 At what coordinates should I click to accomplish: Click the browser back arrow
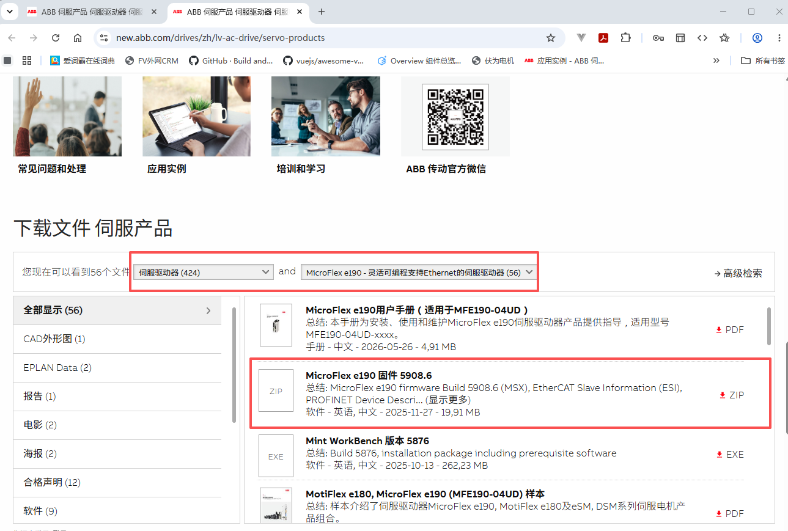[12, 38]
